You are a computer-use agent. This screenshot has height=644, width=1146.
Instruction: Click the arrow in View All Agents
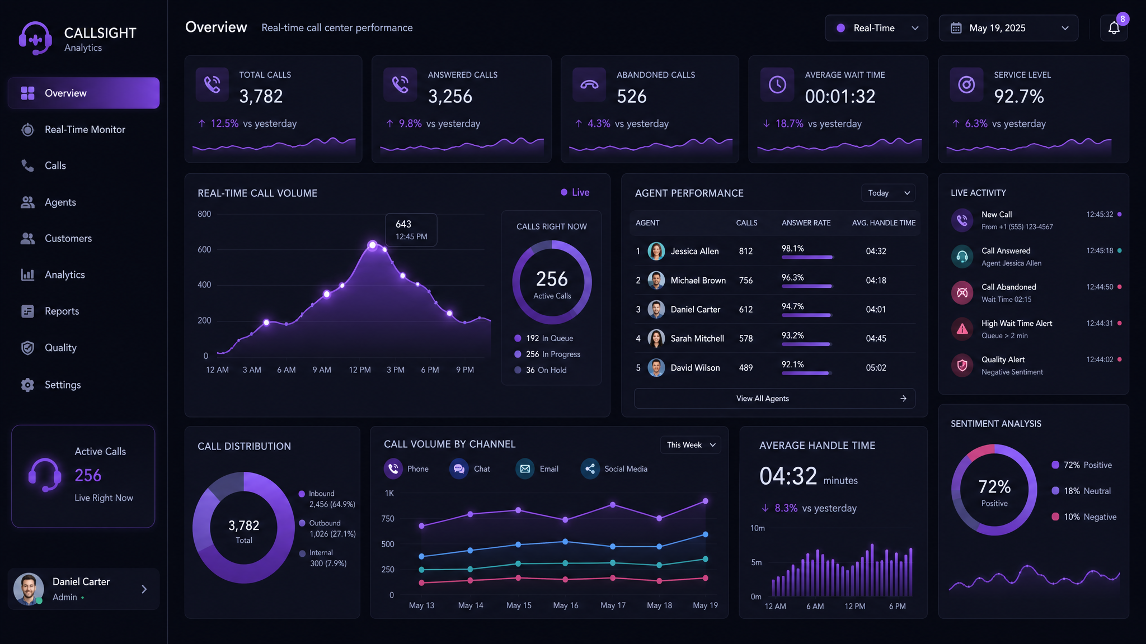coord(903,399)
